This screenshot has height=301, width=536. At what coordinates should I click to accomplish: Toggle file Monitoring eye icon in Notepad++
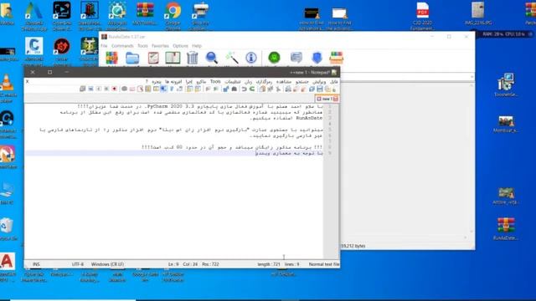pyautogui.click(x=124, y=89)
